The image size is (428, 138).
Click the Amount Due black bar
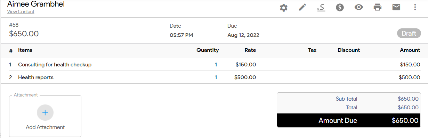tap(349, 120)
